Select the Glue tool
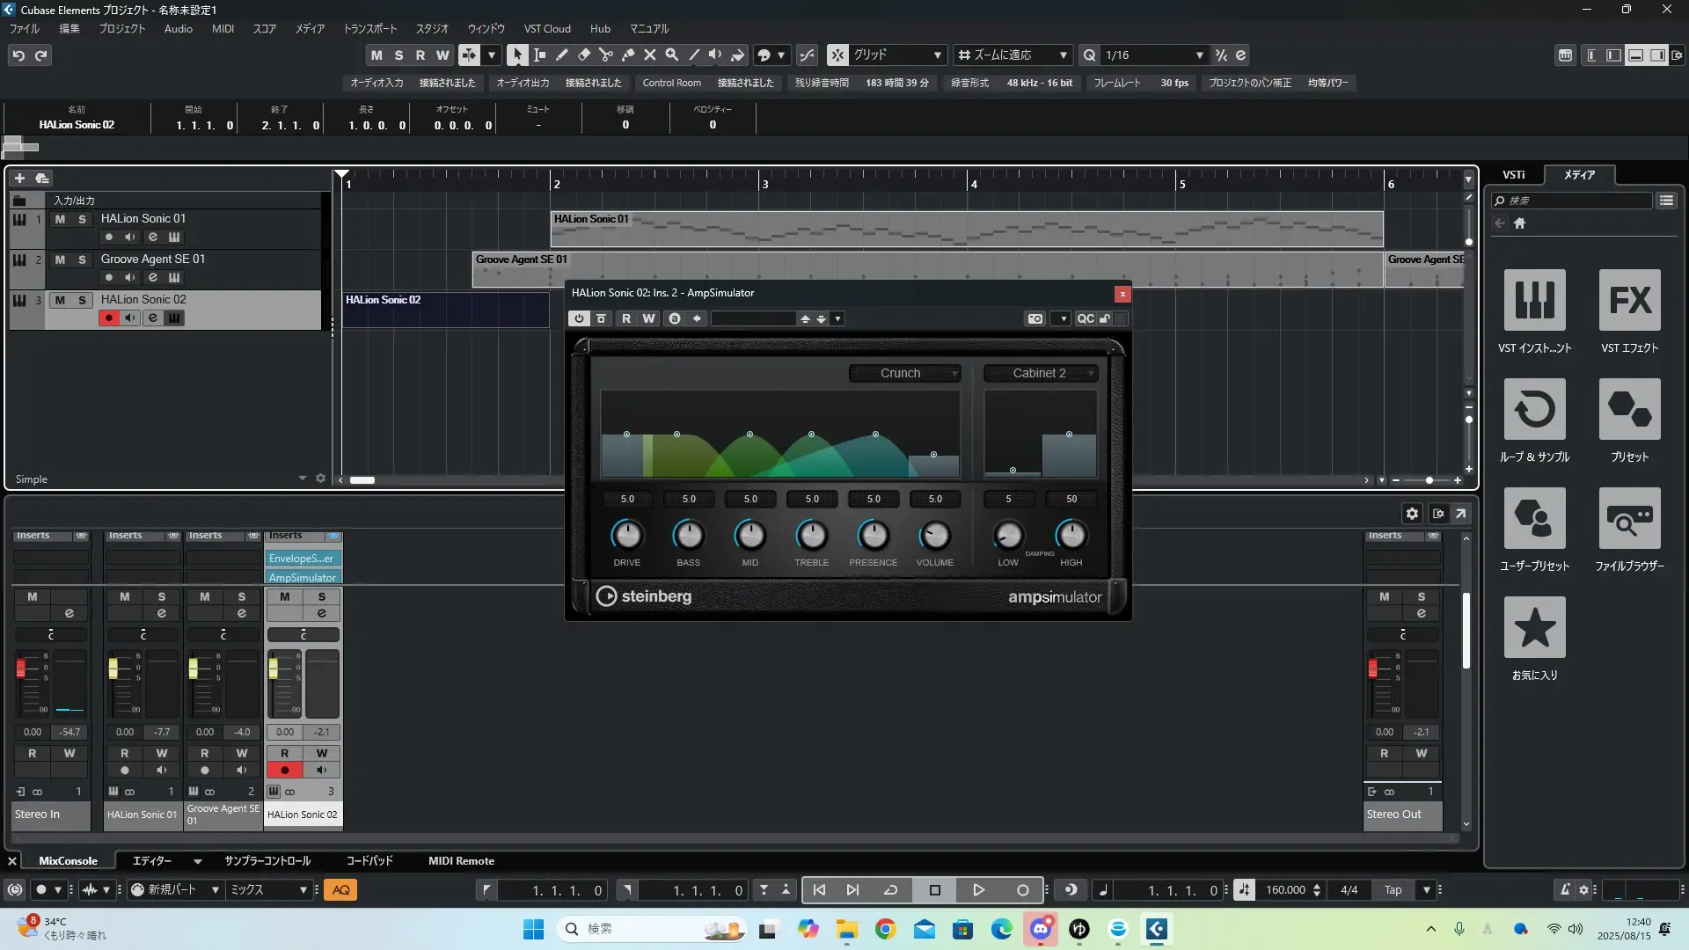The height and width of the screenshot is (950, 1689). point(627,55)
